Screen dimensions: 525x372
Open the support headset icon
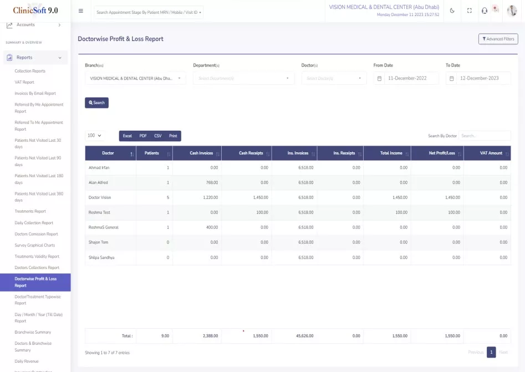(x=484, y=11)
